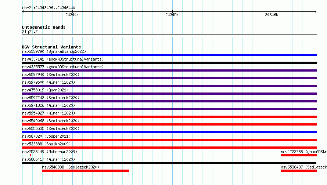Click the nsv6538437 variant label
Viewport: 327px width, 185px height.
tap(304, 167)
